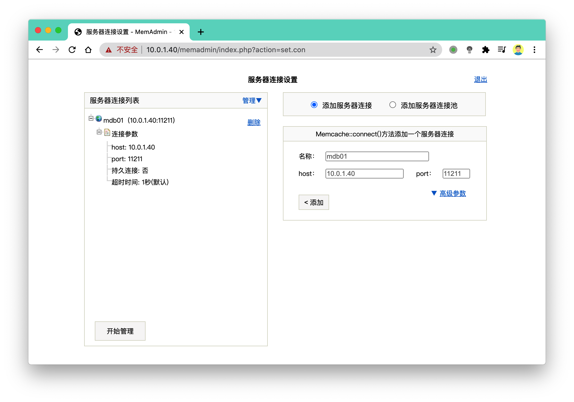
Task: Click the 删除 link for mdb01
Action: (254, 123)
